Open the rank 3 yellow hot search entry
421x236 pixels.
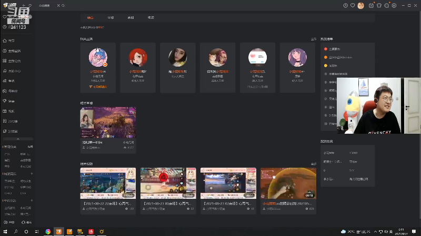tap(333, 66)
